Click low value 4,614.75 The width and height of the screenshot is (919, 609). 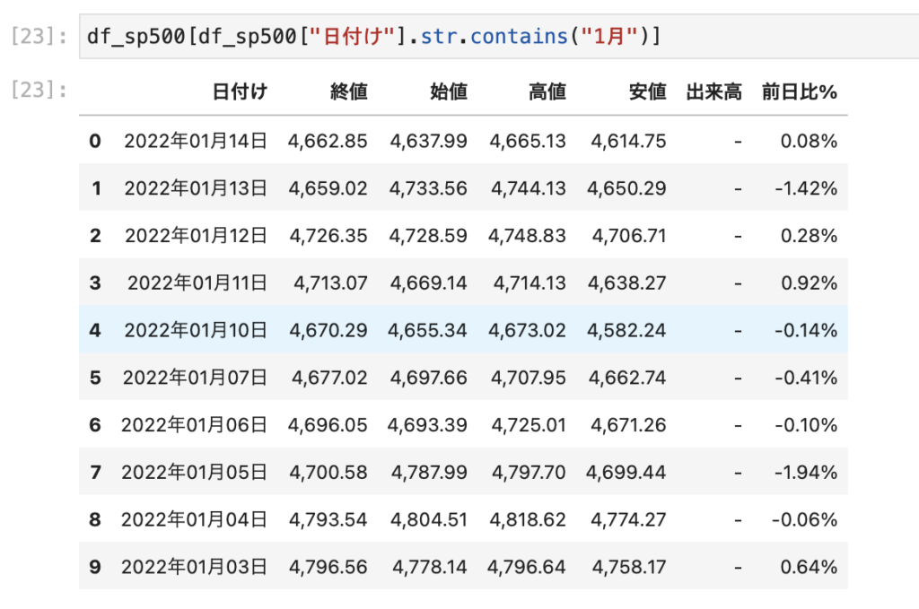[x=628, y=141]
